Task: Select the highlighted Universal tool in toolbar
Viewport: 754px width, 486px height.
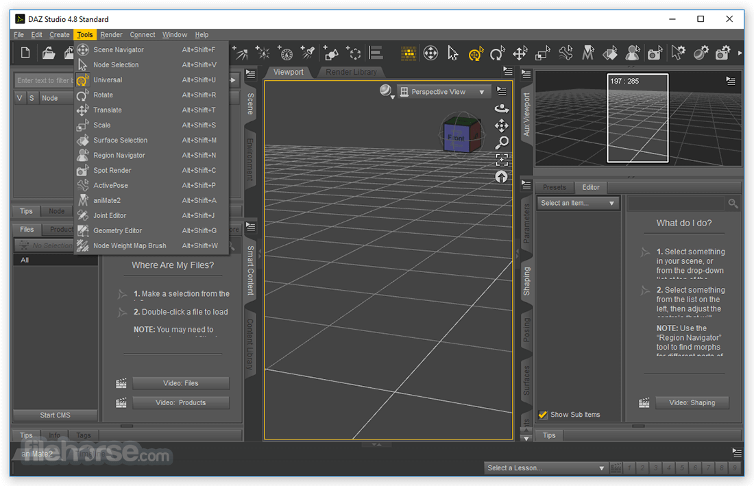Action: pyautogui.click(x=476, y=53)
